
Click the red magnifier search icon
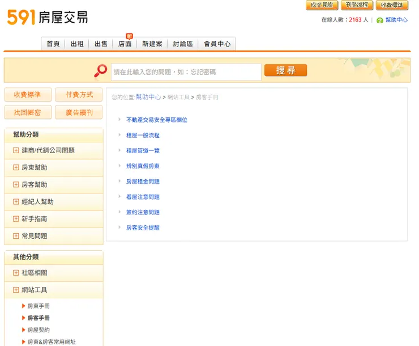pos(100,71)
